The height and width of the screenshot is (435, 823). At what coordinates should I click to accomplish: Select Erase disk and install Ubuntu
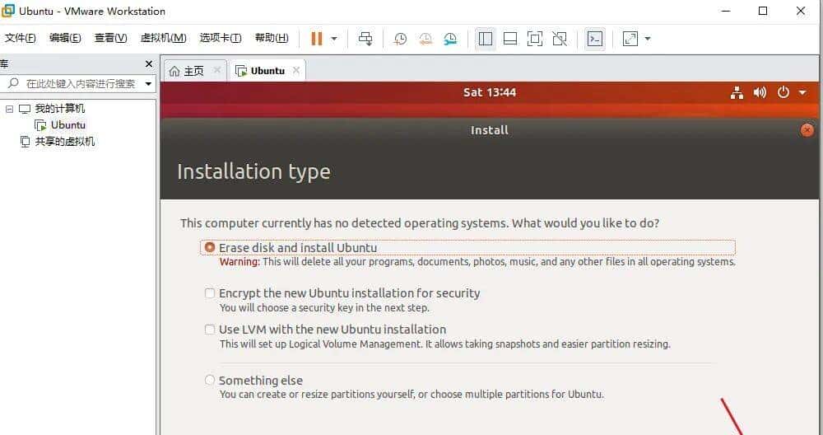[209, 247]
